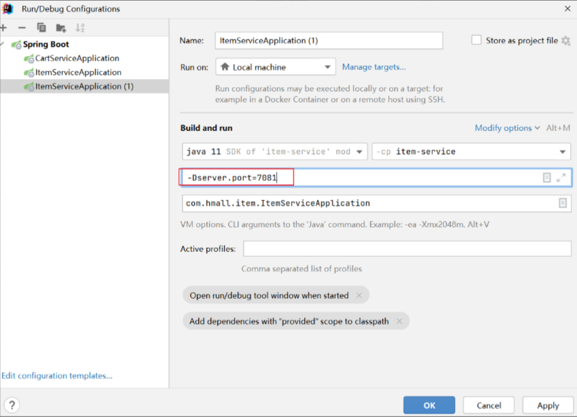Add a new run configuration
Screen dimensions: 577x417
click(3, 28)
